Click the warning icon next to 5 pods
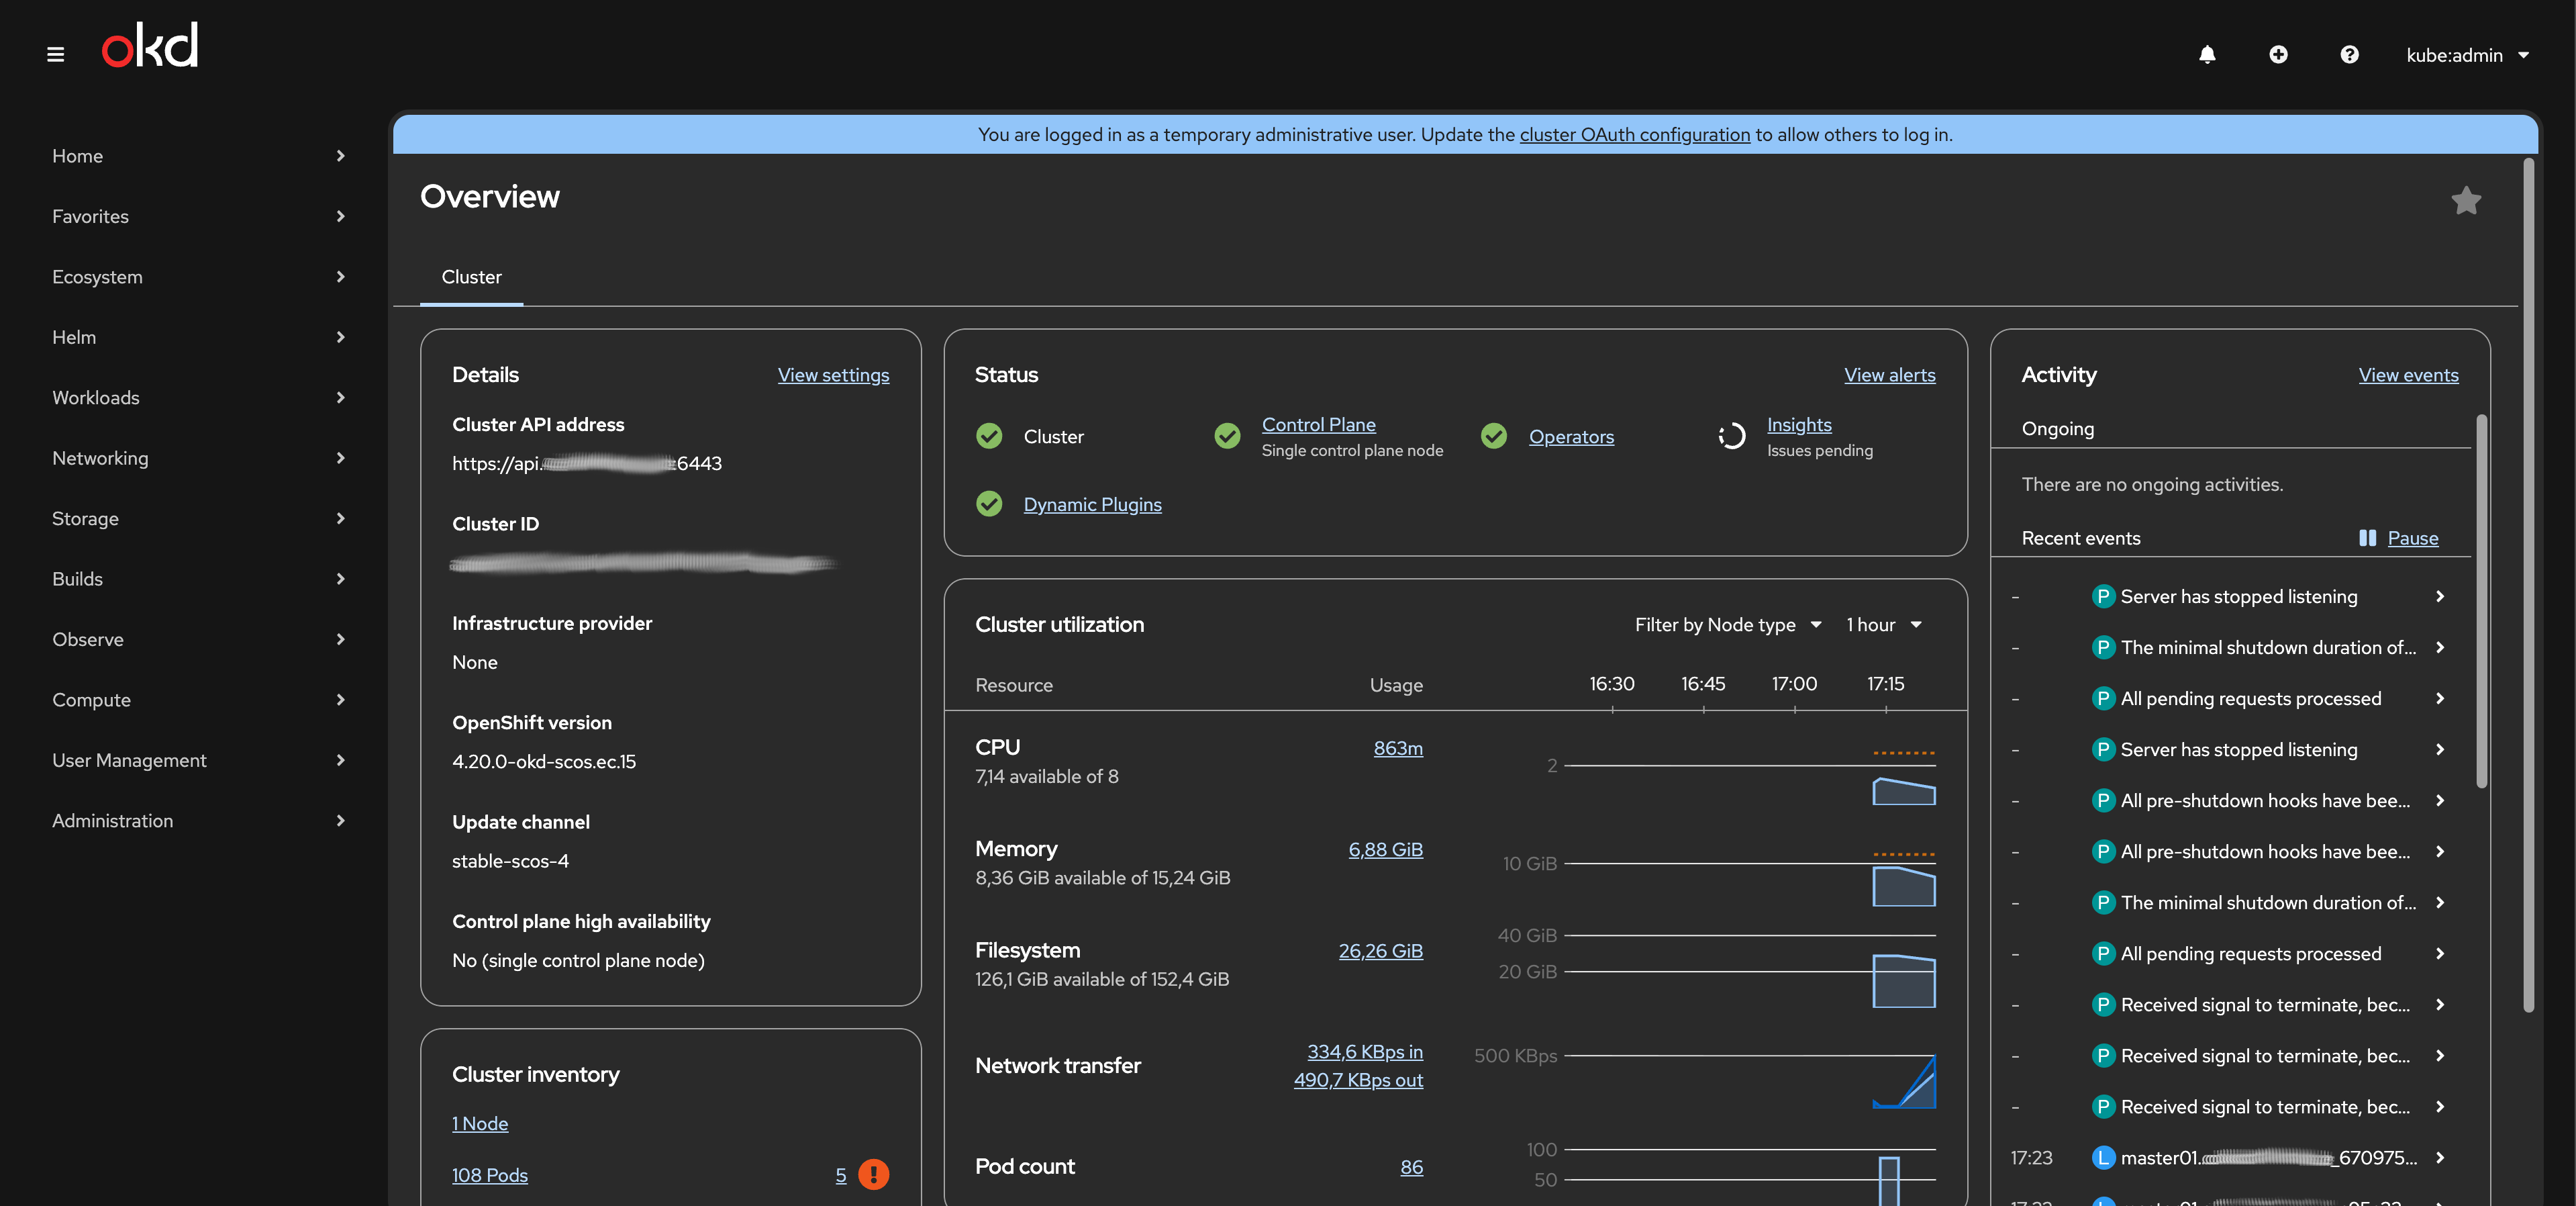 point(874,1175)
